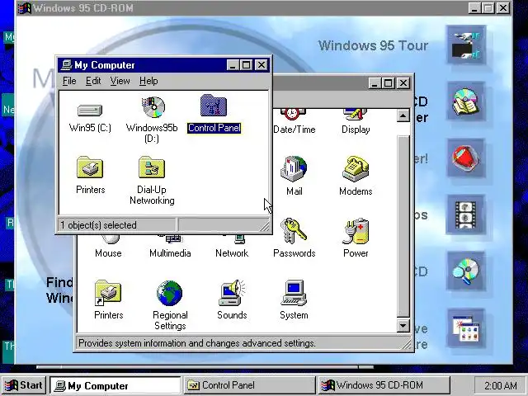528x396 pixels.
Task: Close the Windows 95 CD-ROM window
Action: pyautogui.click(x=503, y=7)
